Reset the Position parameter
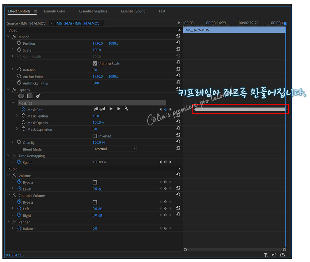This screenshot has width=310, height=262. click(178, 43)
